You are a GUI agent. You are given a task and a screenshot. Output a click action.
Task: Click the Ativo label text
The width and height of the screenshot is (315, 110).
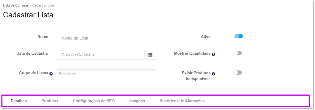(x=206, y=37)
